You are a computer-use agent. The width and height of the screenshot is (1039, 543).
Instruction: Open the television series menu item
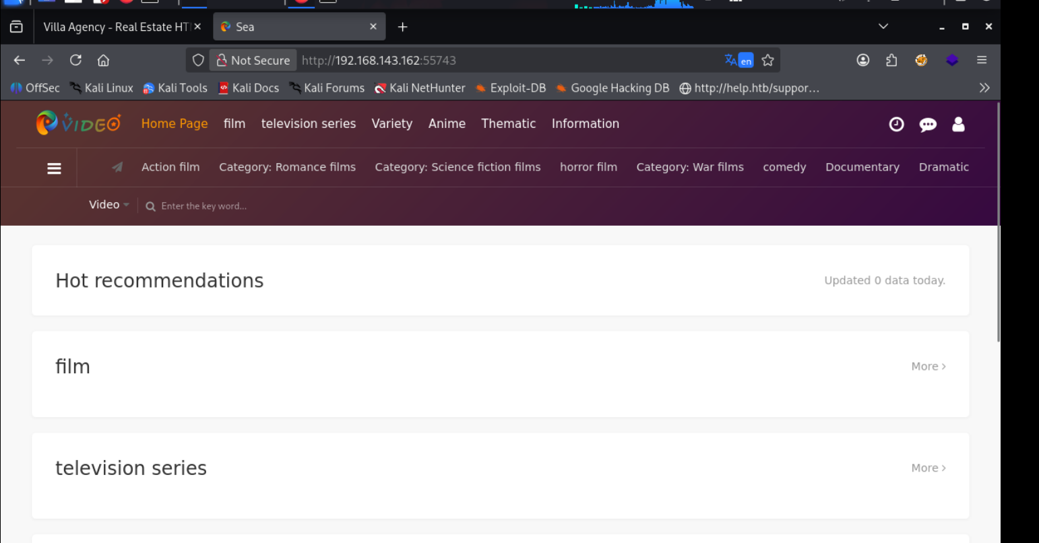(308, 123)
